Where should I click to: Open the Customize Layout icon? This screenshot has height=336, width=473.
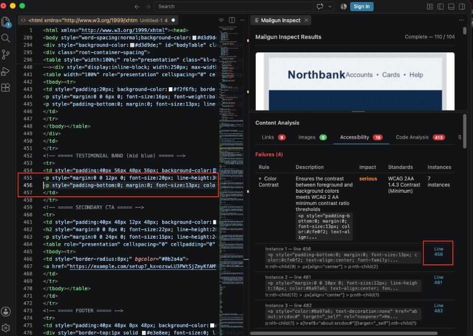tap(430, 7)
